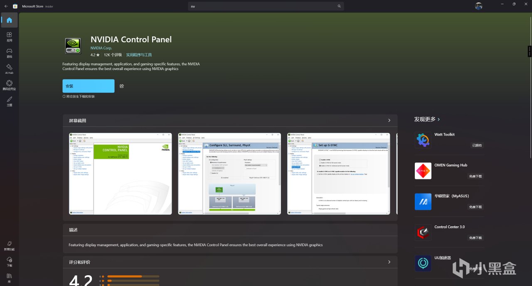Open the NVIDIA Corp. publisher link
This screenshot has width=532, height=286.
101,48
